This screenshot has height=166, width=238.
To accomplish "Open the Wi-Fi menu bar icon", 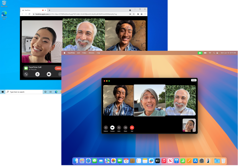I will 210,53.
